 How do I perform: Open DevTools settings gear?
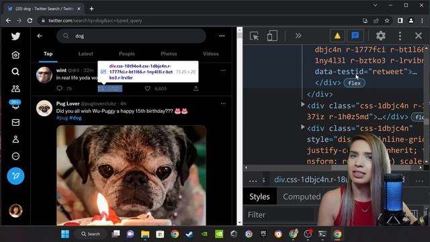[x=381, y=36]
